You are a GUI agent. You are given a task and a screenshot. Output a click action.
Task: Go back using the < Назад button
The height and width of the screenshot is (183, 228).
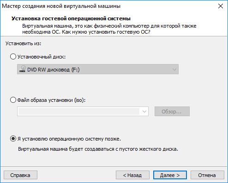pyautogui.click(x=132, y=175)
